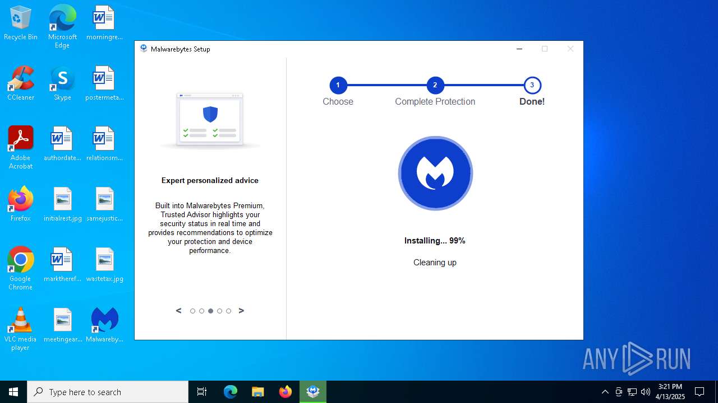Click the 'Installing... 99%' progress text
This screenshot has height=403, width=718.
[x=435, y=241]
